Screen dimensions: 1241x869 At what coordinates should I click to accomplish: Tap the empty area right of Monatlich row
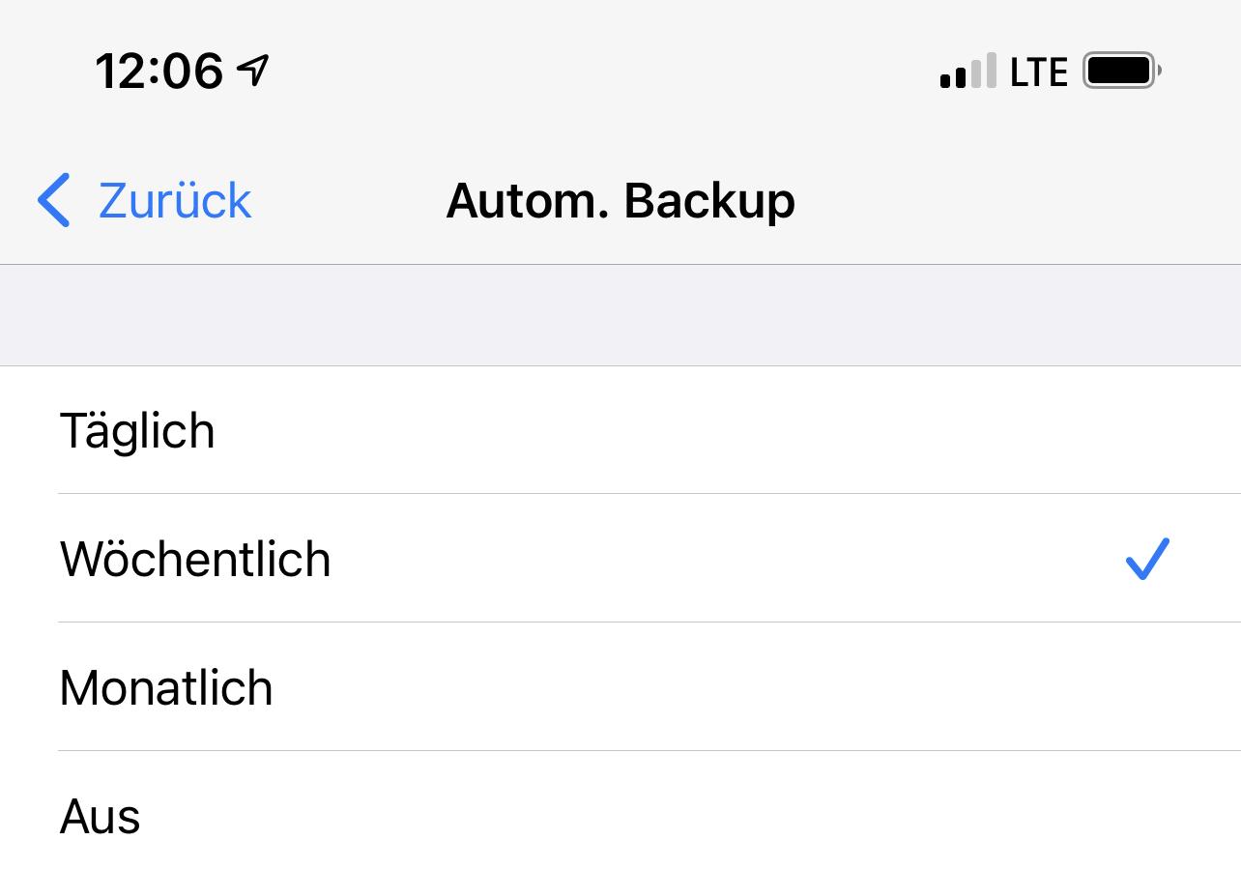coord(754,687)
